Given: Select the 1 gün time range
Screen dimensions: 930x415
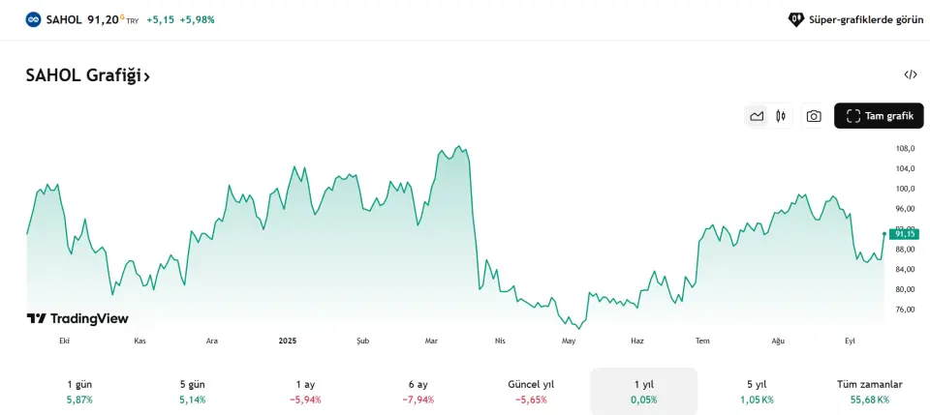Looking at the screenshot, I should pos(79,391).
